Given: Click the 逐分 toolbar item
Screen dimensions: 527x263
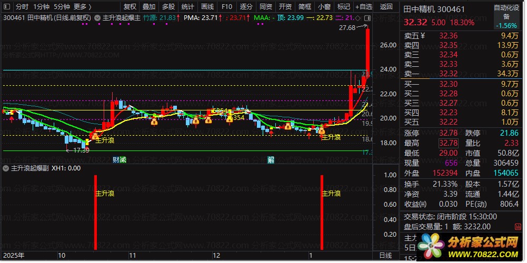Looking at the screenshot, I should pos(246,6).
